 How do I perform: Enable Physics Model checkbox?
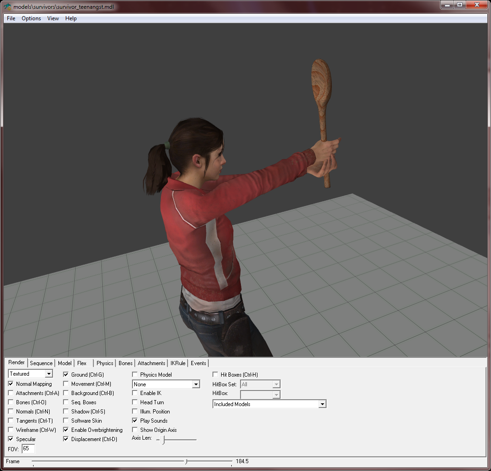coord(135,374)
